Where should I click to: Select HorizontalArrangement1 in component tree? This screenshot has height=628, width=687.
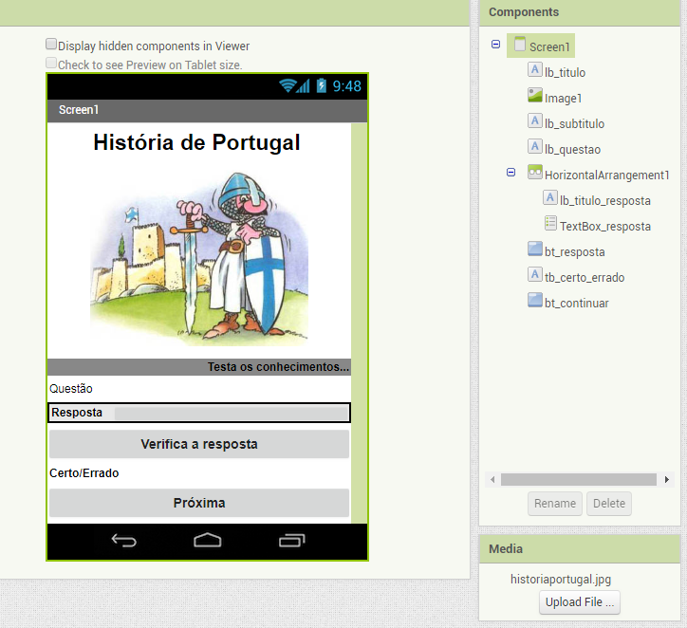click(x=607, y=175)
